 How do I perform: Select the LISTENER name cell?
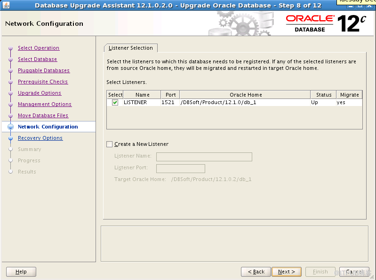(142, 103)
